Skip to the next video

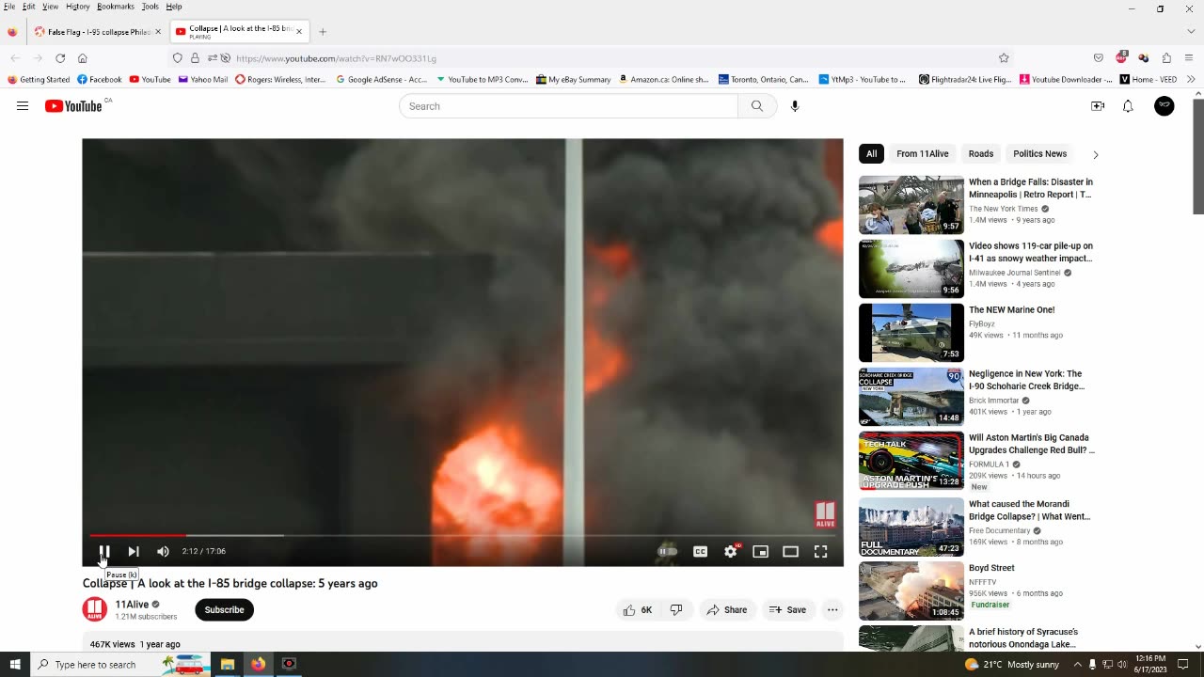click(134, 552)
